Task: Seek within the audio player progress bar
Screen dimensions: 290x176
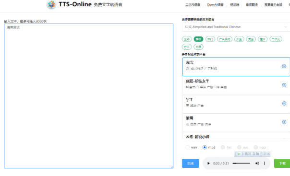Action: 242,163
